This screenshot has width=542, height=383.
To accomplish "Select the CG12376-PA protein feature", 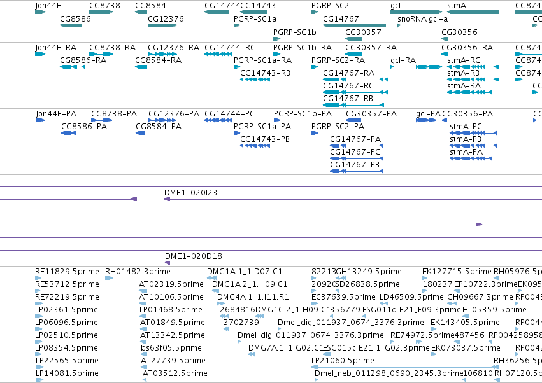I will [162, 120].
